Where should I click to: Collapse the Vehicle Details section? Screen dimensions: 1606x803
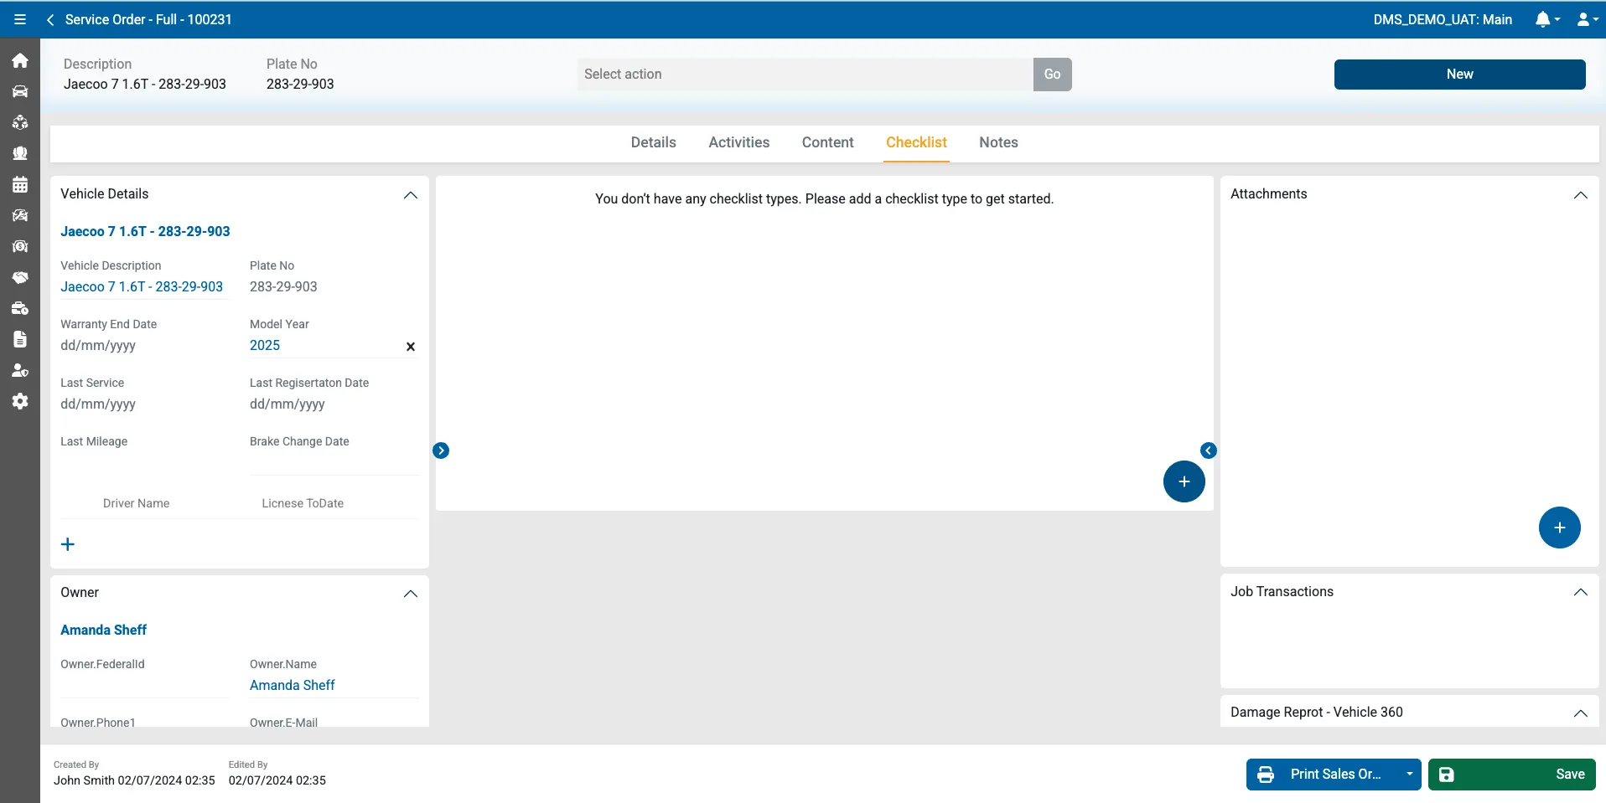411,195
